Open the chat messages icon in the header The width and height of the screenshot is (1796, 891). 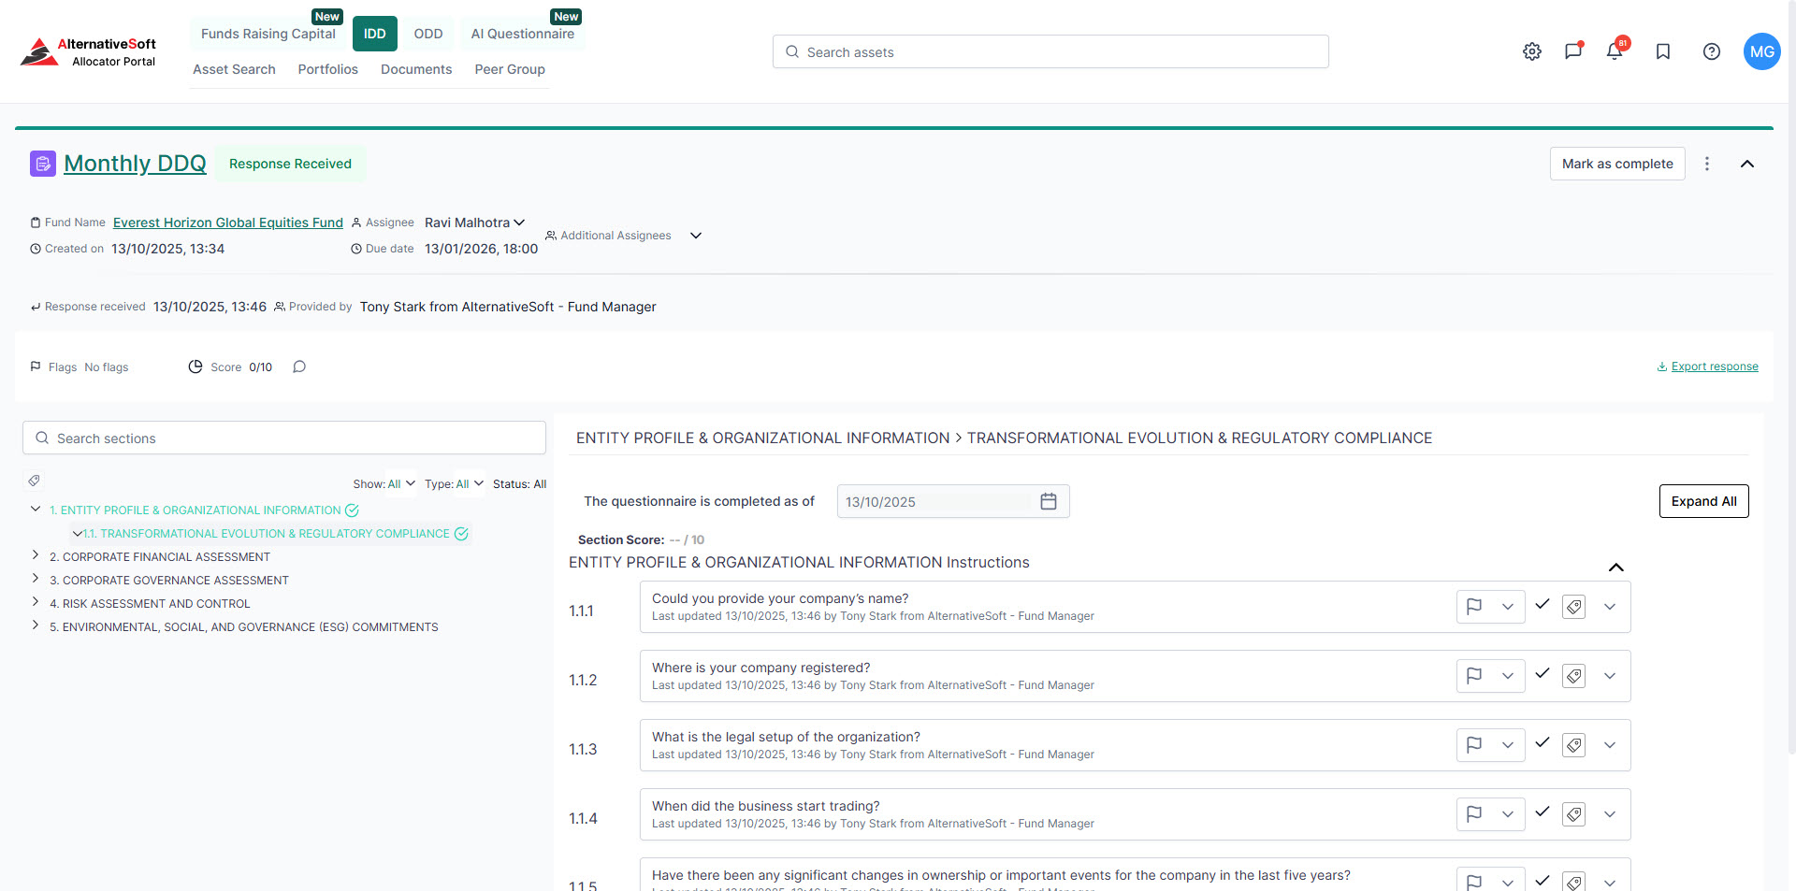[1572, 51]
